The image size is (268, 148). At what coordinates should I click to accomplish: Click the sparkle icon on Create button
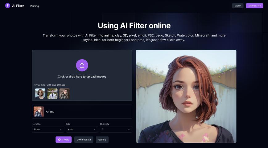(x=59, y=140)
